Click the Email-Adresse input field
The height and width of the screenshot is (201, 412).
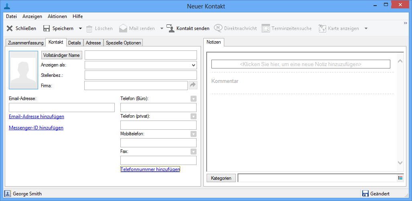[x=62, y=108]
